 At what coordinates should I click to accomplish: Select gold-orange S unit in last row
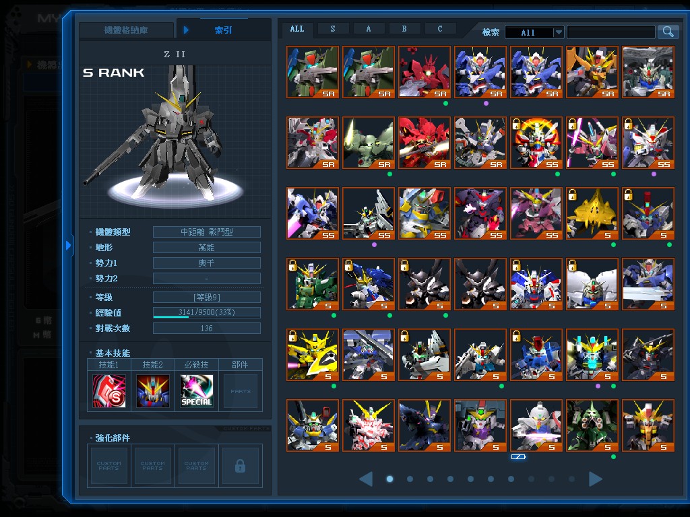click(x=648, y=425)
